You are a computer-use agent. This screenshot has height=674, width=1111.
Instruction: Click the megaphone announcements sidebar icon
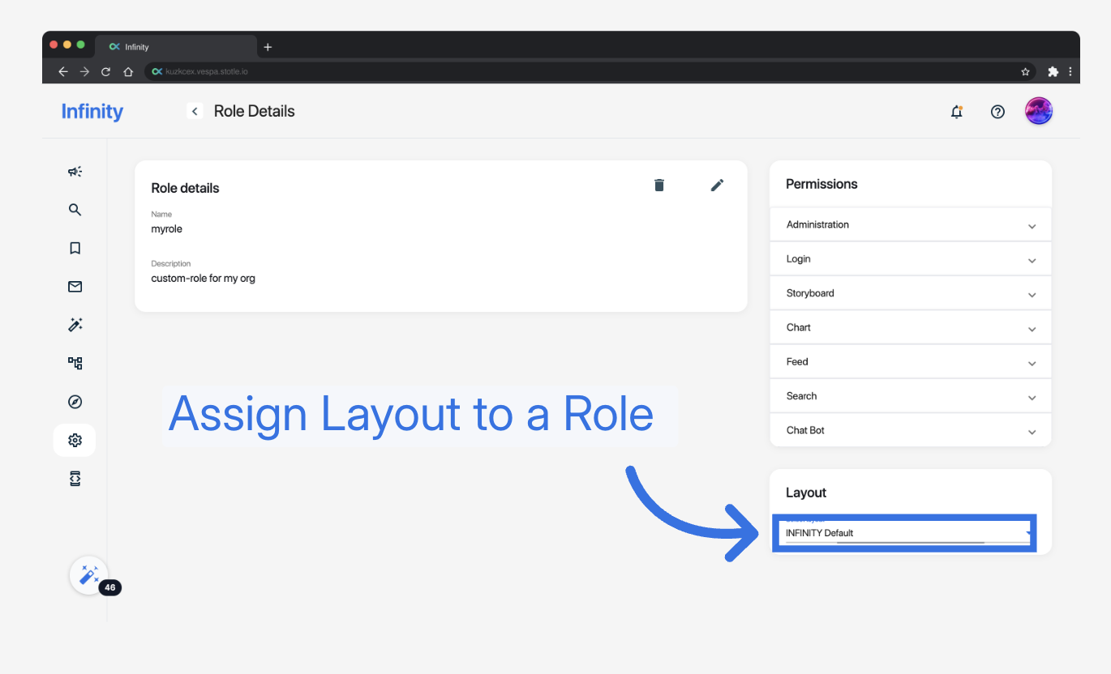[x=75, y=172]
